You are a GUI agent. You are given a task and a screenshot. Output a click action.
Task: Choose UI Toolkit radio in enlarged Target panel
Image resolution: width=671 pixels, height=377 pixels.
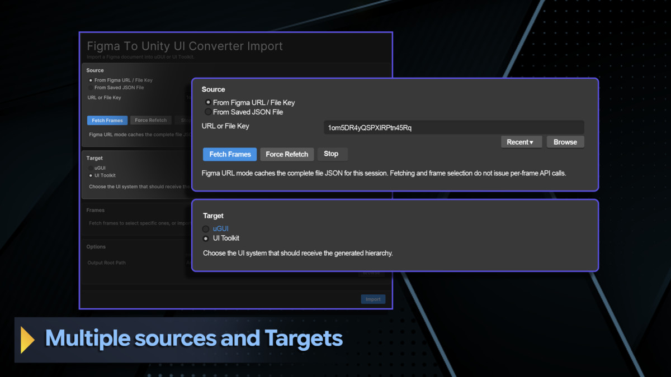tap(206, 238)
